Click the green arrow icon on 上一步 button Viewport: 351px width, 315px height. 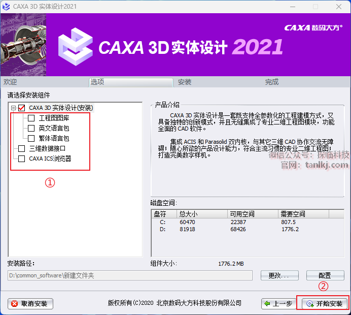pos(267,304)
